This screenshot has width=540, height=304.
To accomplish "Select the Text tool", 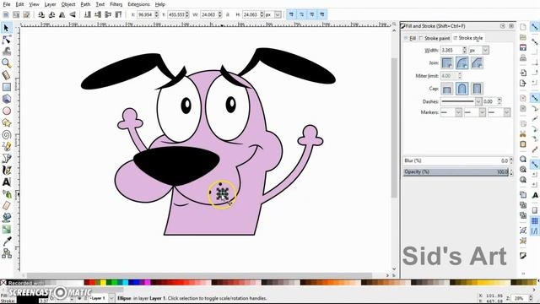I will pos(6,182).
